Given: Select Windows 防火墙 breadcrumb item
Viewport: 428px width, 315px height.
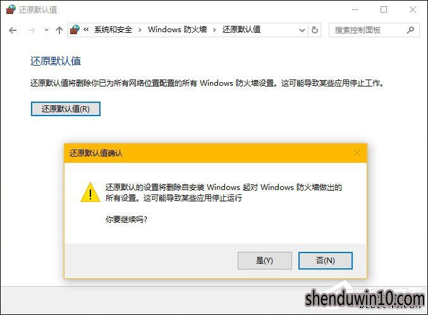Looking at the screenshot, I should click(177, 30).
